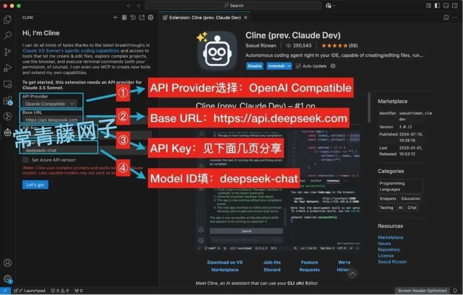Image resolution: width=463 pixels, height=295 pixels.
Task: Open the Explorer view in activity bar
Action: tap(8, 19)
